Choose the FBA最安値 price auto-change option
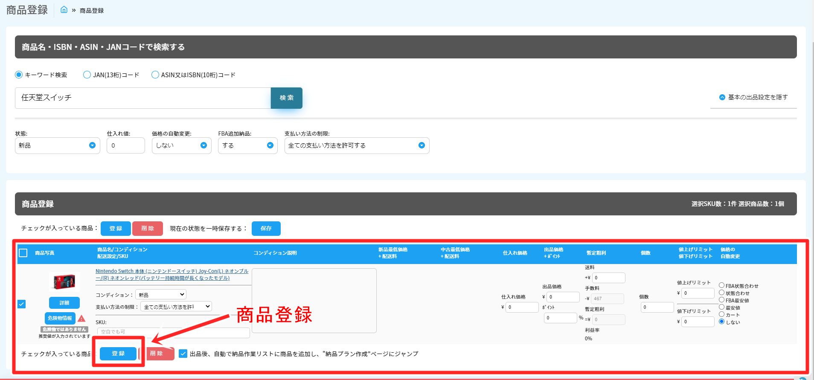The height and width of the screenshot is (380, 814). pyautogui.click(x=721, y=300)
